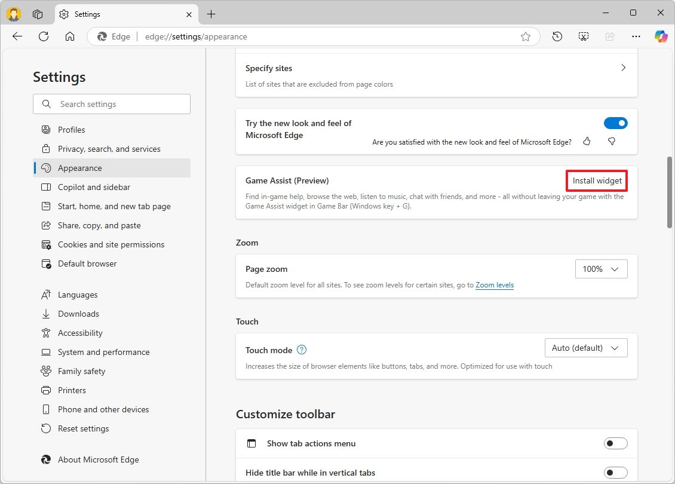Screen dimensions: 675x484
Task: Select the Appearance menu item
Action: point(112,168)
